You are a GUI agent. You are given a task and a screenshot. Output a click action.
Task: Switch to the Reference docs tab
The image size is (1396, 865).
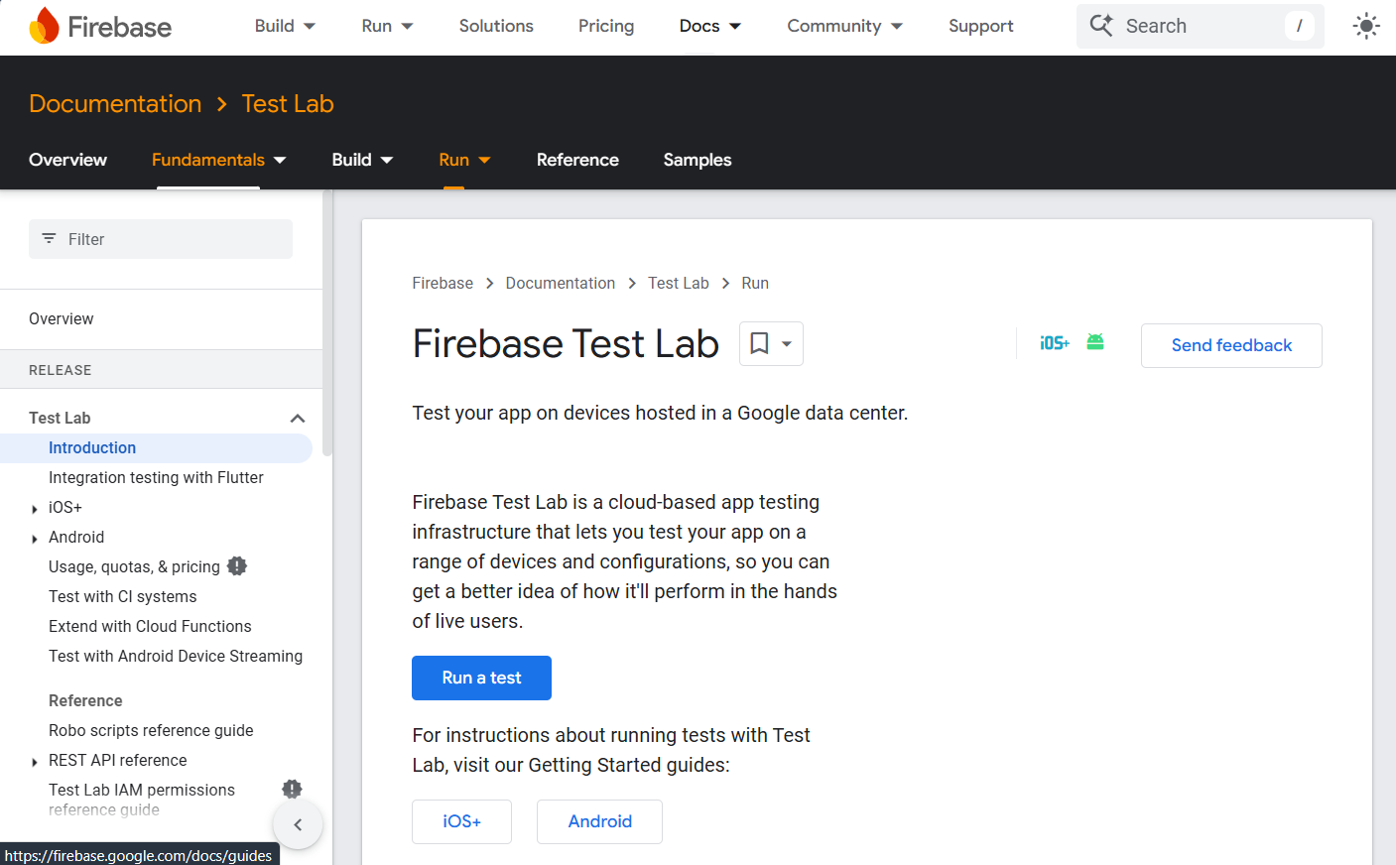click(x=577, y=160)
